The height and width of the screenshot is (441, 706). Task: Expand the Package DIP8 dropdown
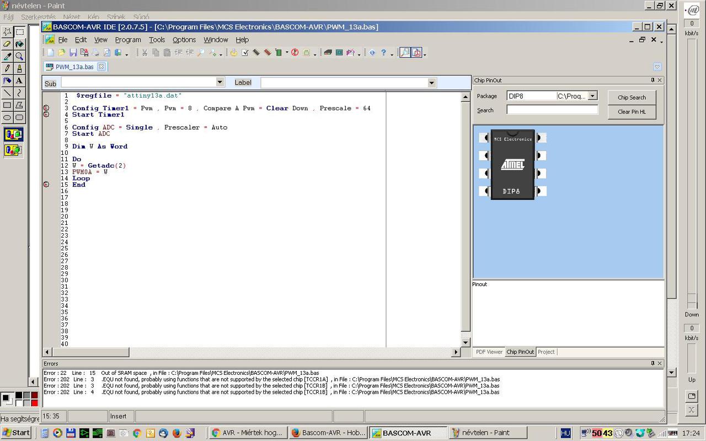(592, 96)
